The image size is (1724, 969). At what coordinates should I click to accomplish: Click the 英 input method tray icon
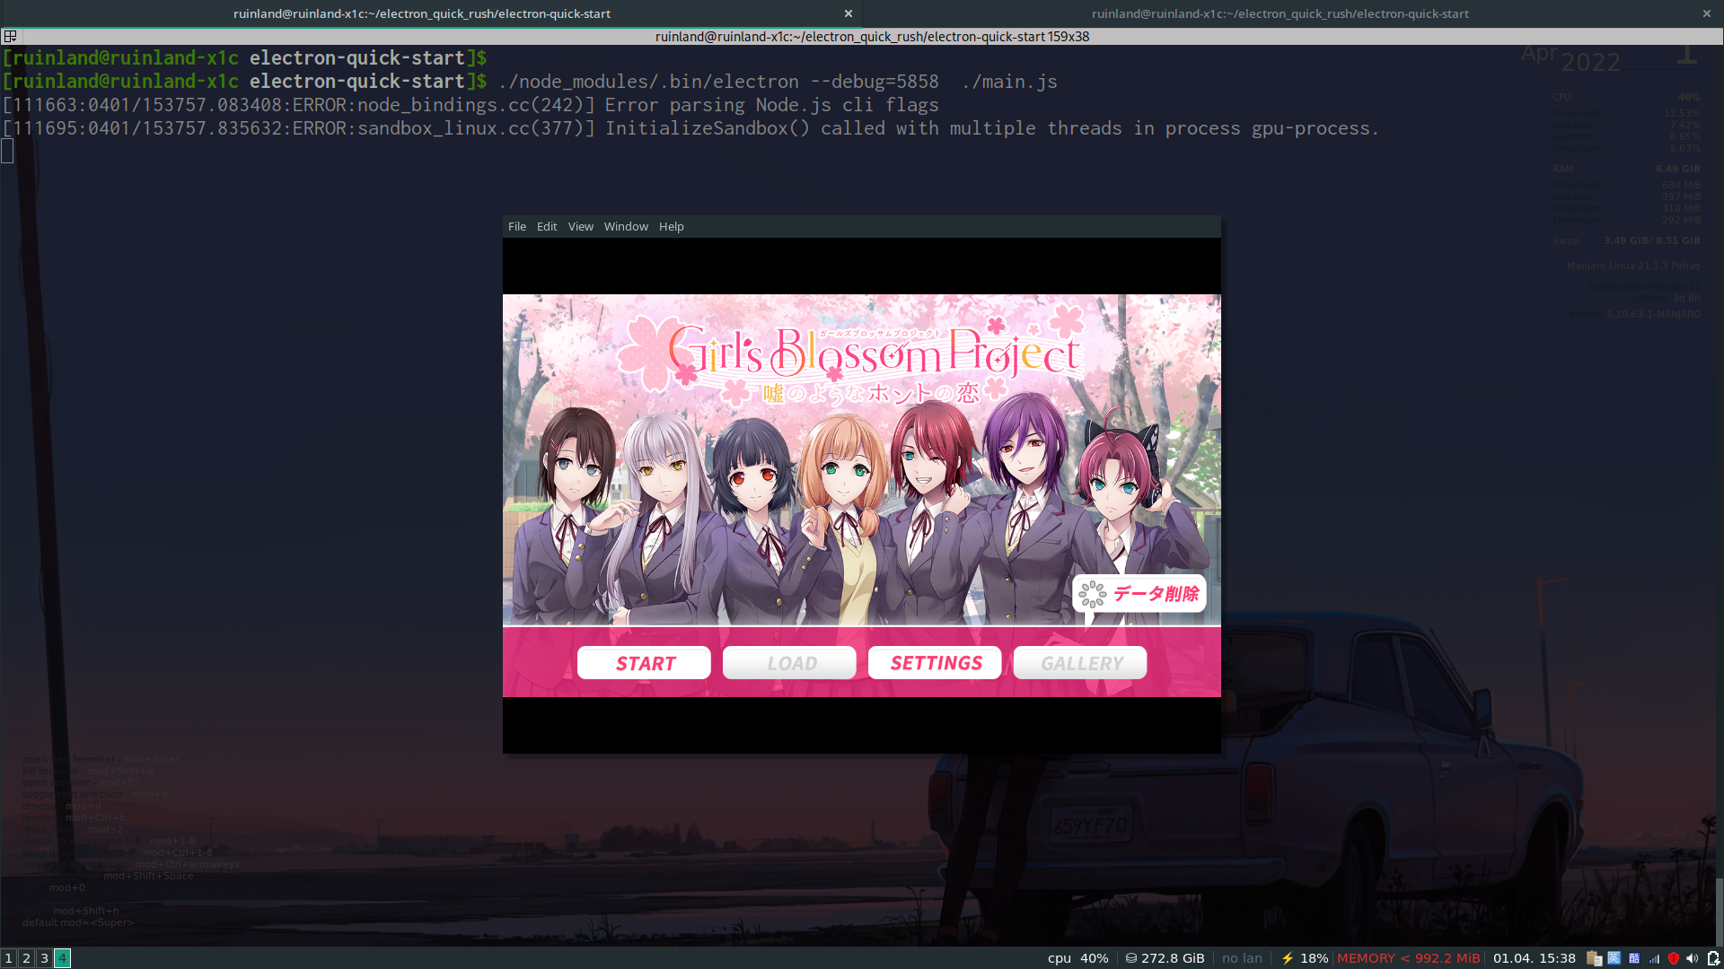(x=1614, y=958)
